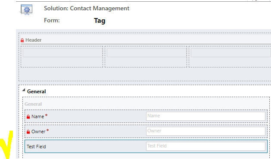Select the Owner field label

(38, 131)
